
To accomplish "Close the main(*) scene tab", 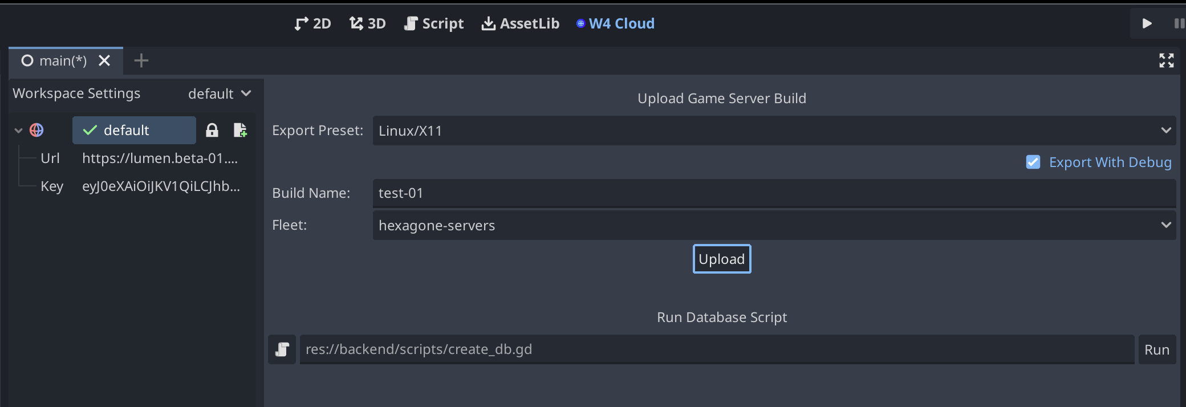I will (104, 60).
